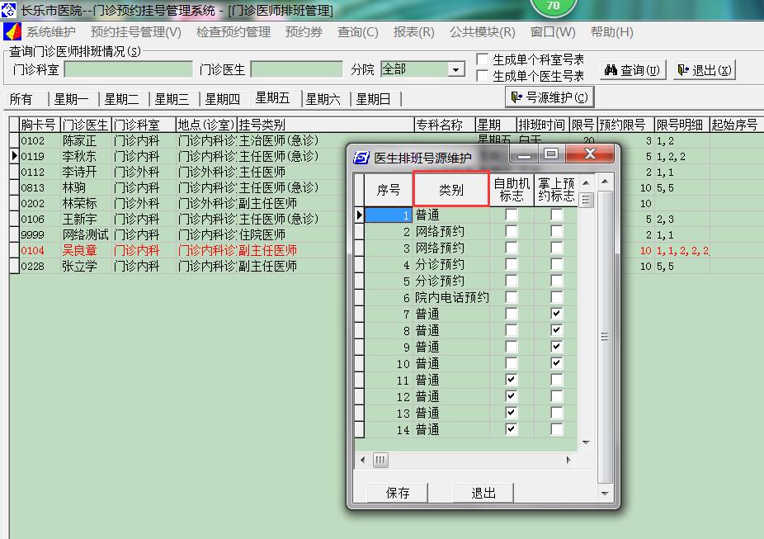Check 生成单个科室号表 checkbox
764x539 pixels.
[482, 59]
